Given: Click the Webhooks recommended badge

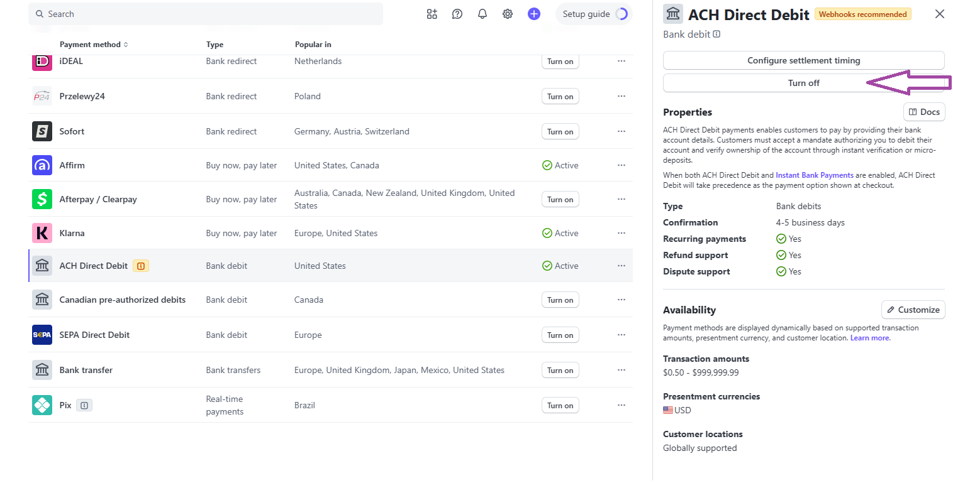Looking at the screenshot, I should (x=862, y=14).
